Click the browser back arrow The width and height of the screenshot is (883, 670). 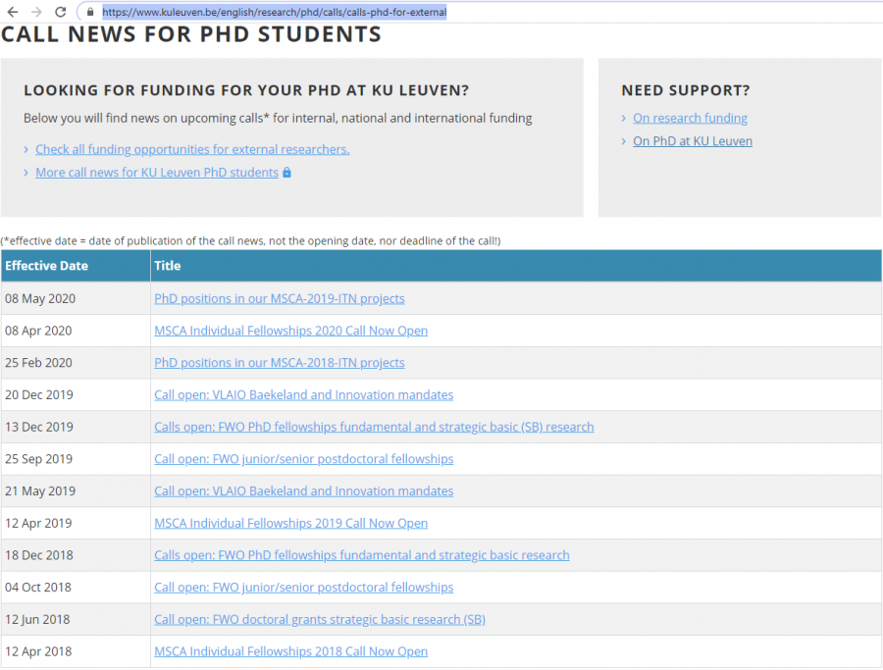tap(12, 12)
